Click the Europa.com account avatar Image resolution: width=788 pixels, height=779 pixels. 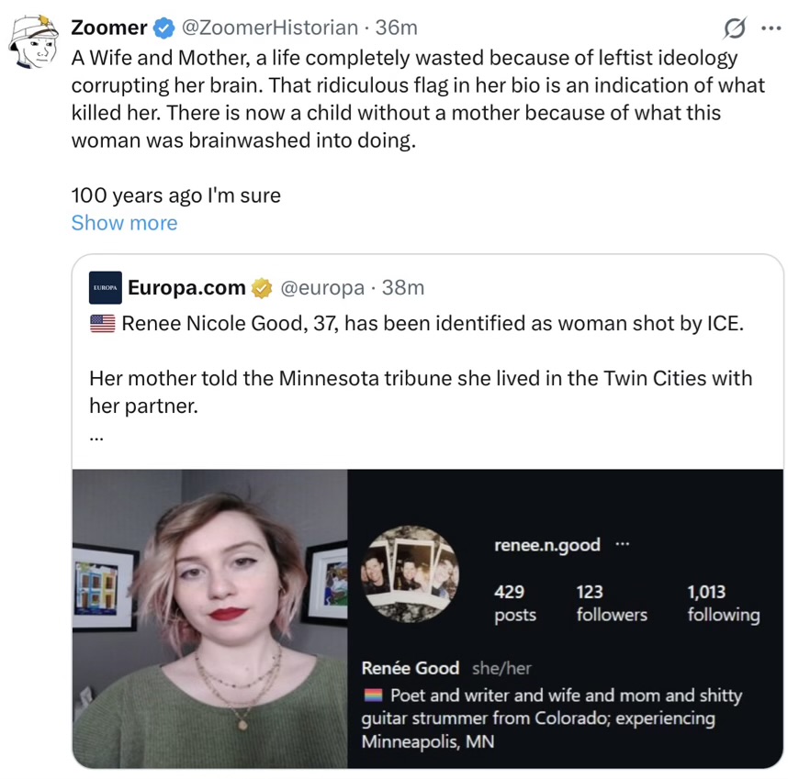tap(105, 288)
